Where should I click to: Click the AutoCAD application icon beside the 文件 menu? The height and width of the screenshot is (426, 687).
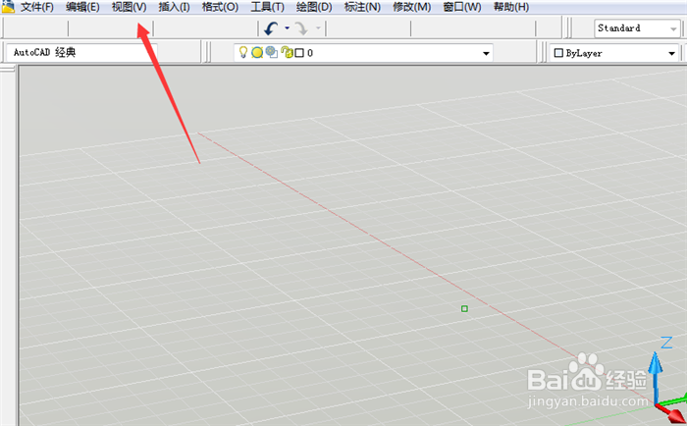coord(8,6)
